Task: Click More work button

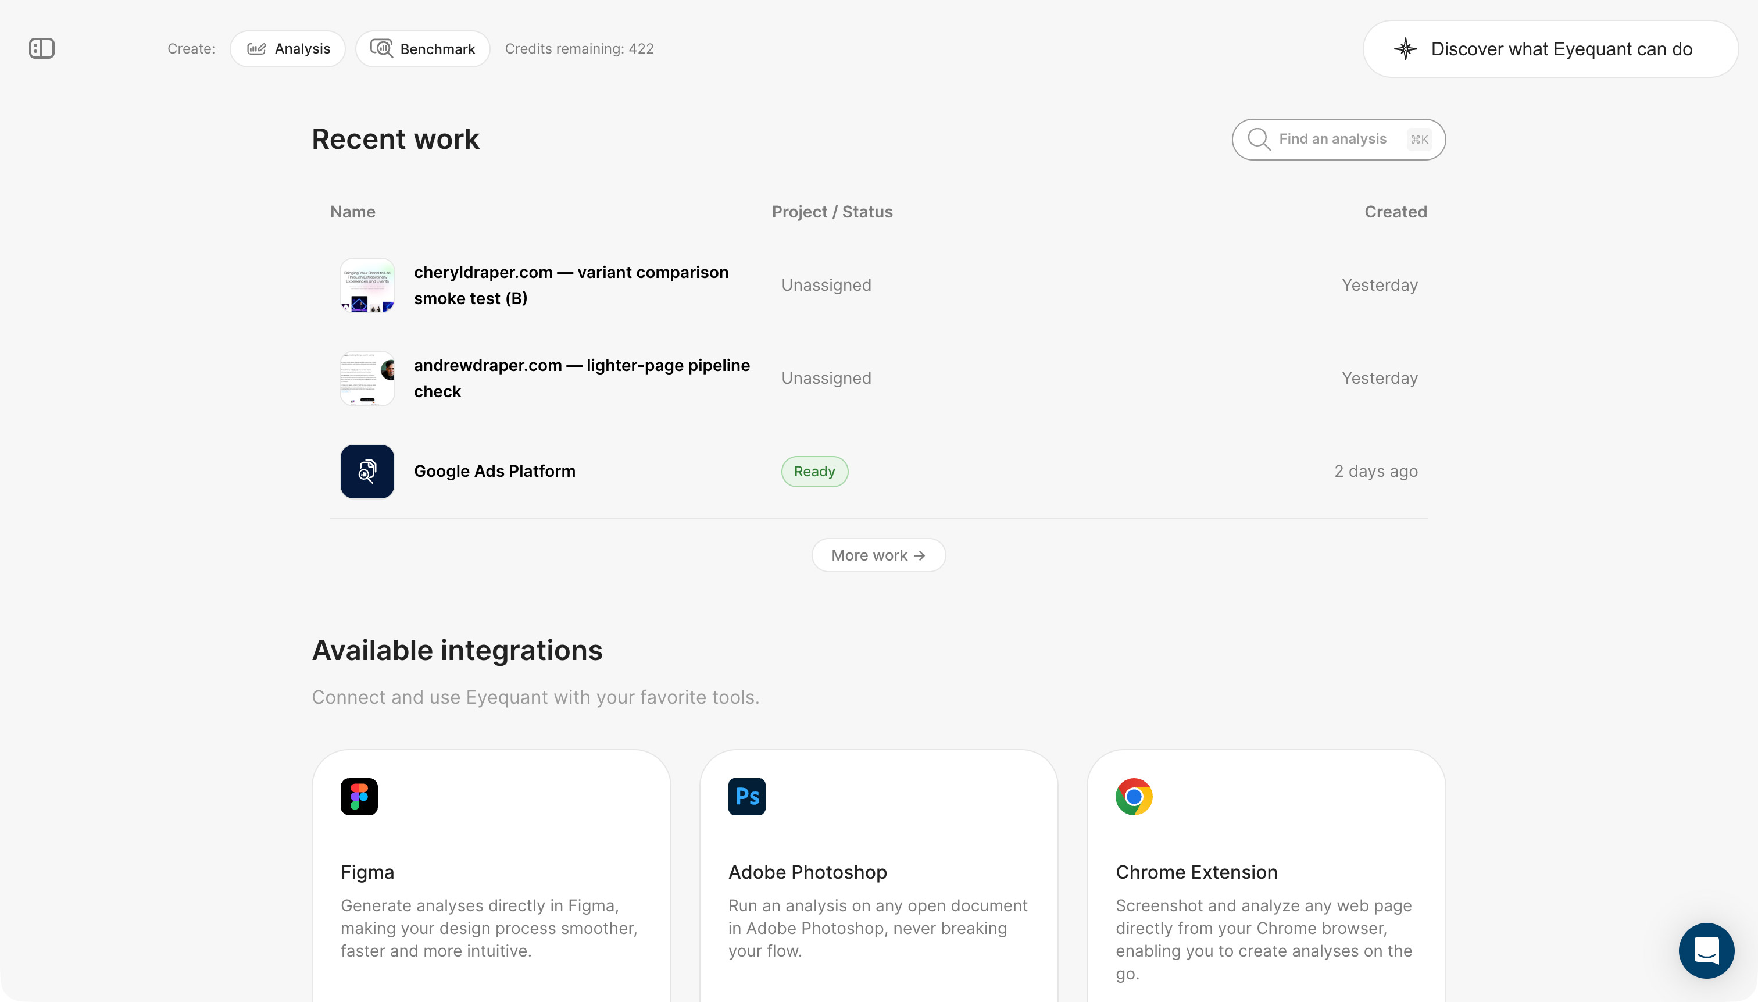Action: [x=878, y=555]
